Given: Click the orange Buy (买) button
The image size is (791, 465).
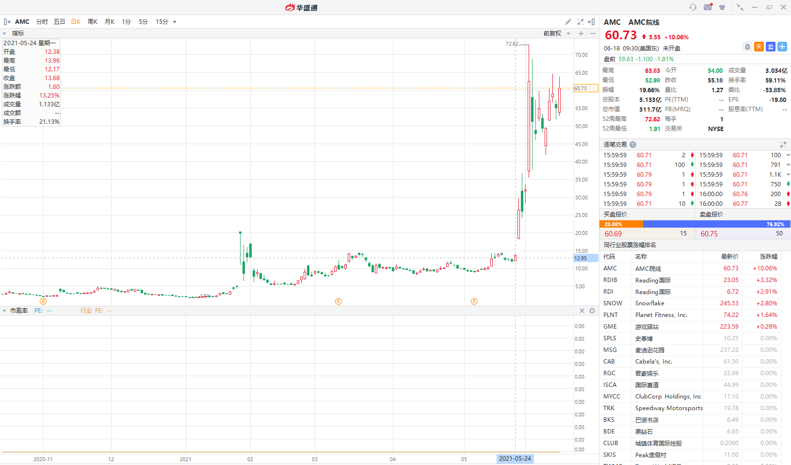Looking at the screenshot, I should click(x=759, y=47).
